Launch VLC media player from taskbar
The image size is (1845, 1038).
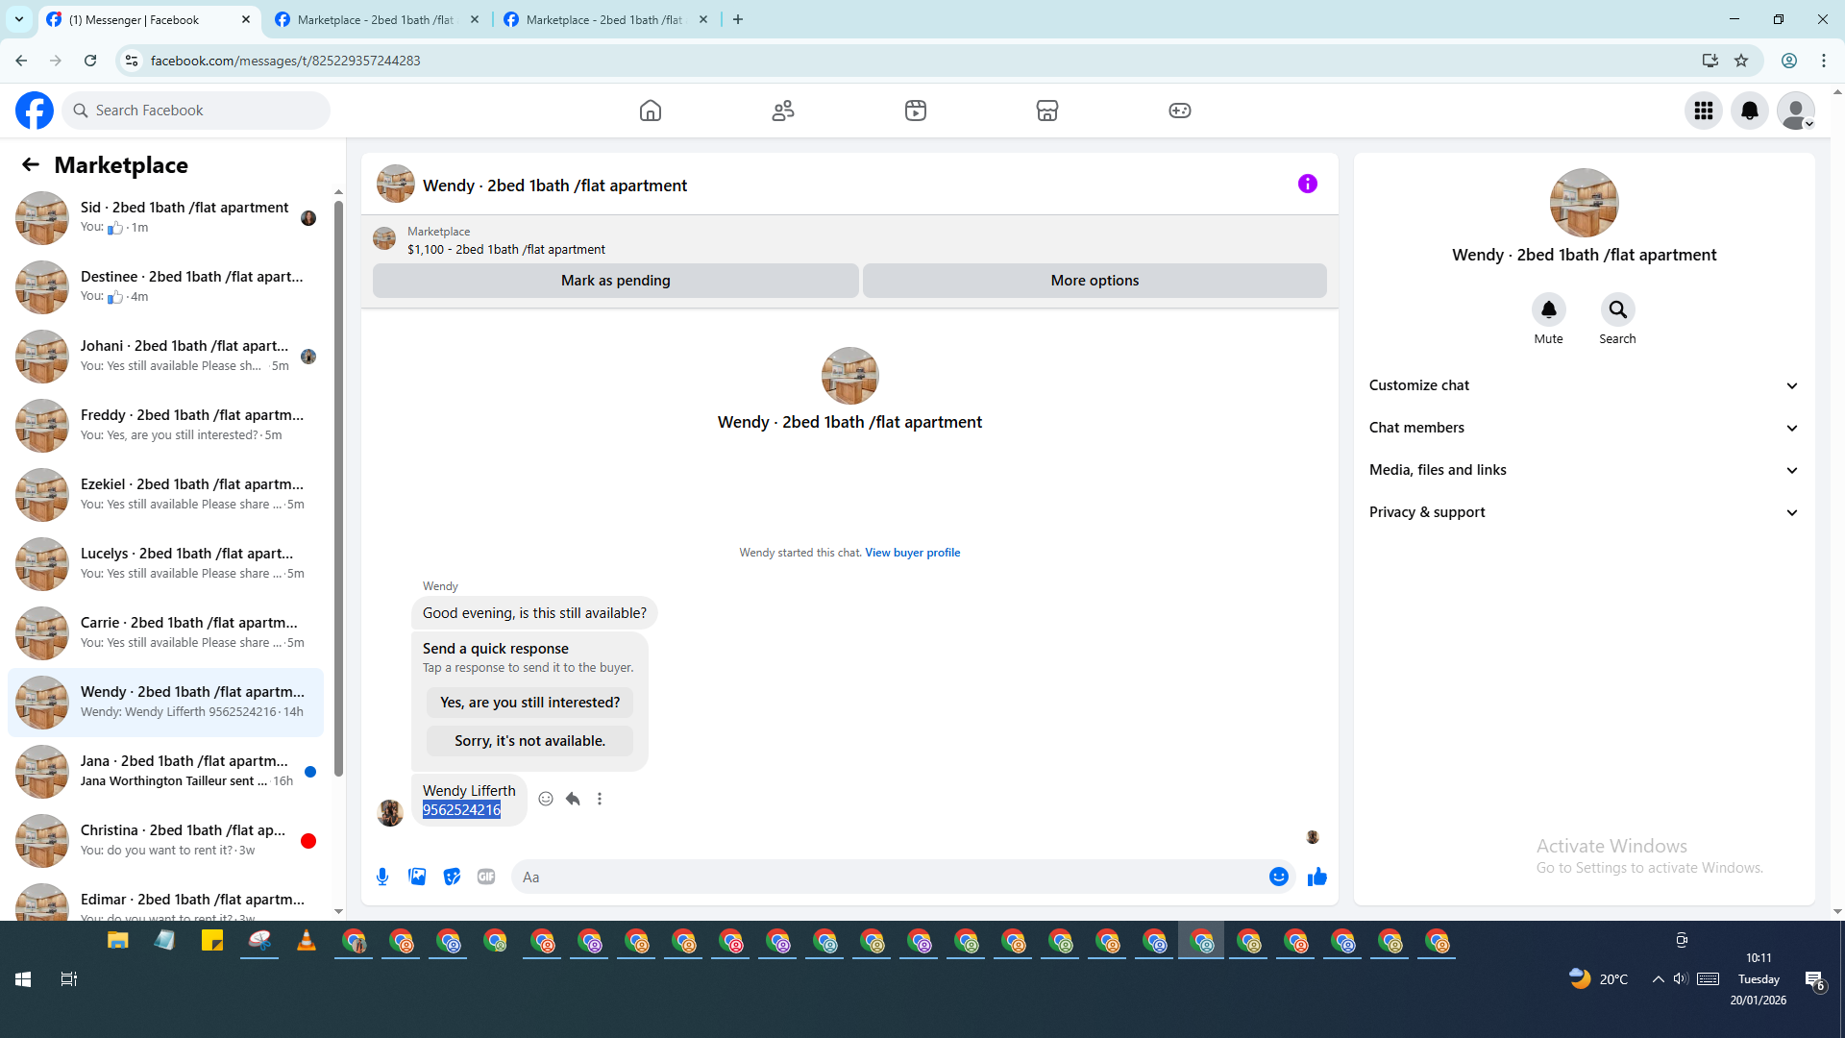tap(307, 941)
